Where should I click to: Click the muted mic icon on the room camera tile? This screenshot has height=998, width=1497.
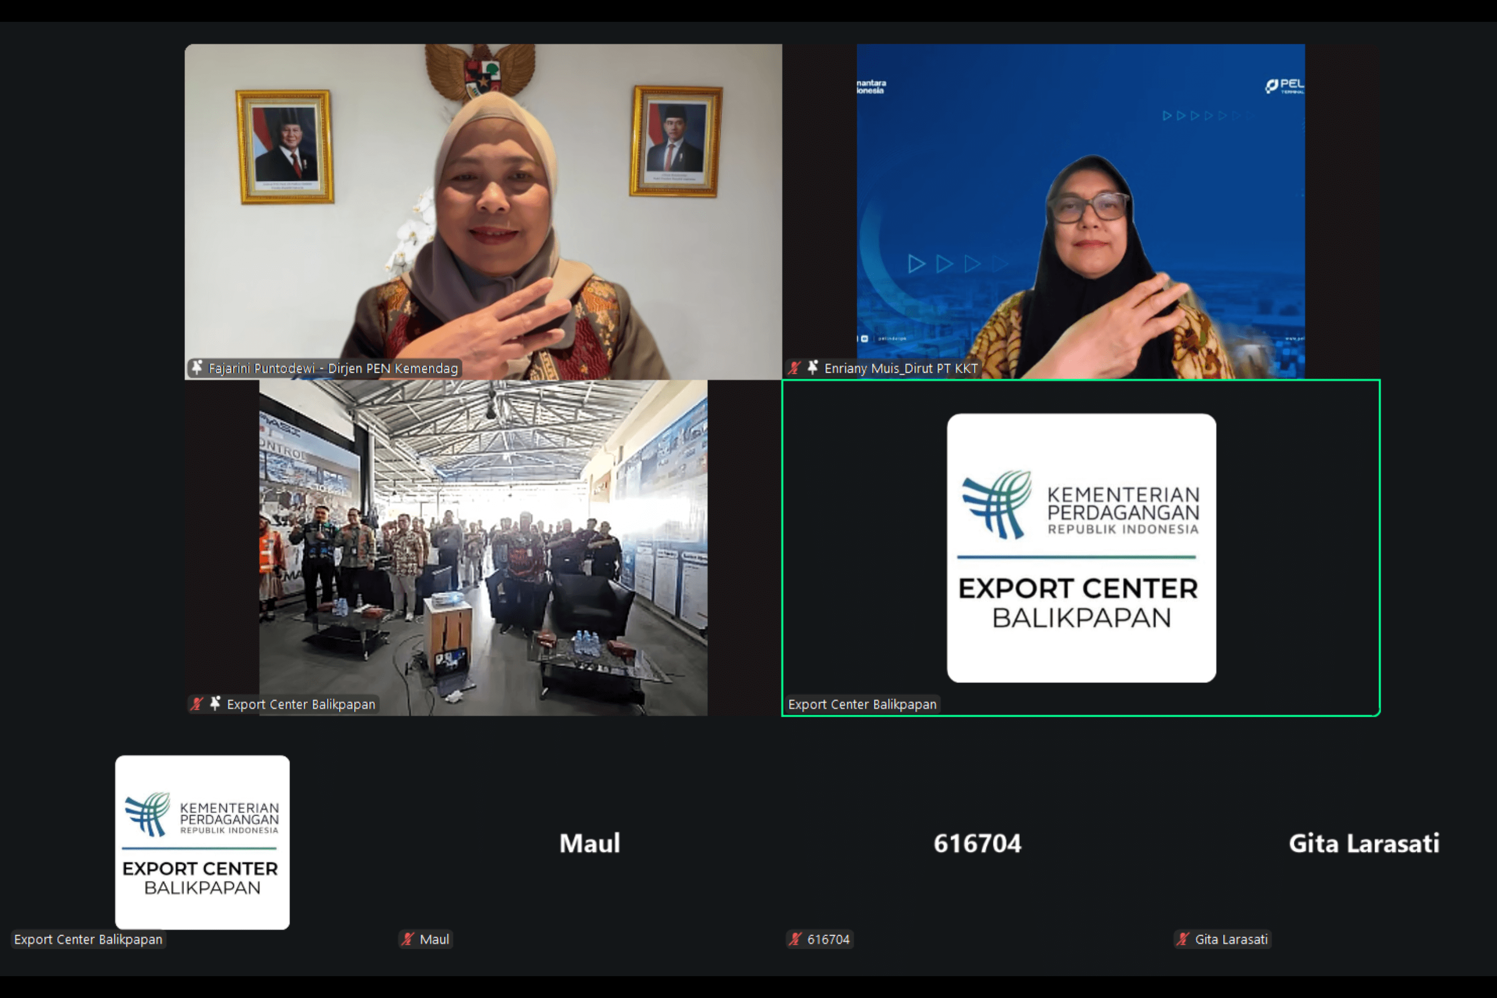196,703
